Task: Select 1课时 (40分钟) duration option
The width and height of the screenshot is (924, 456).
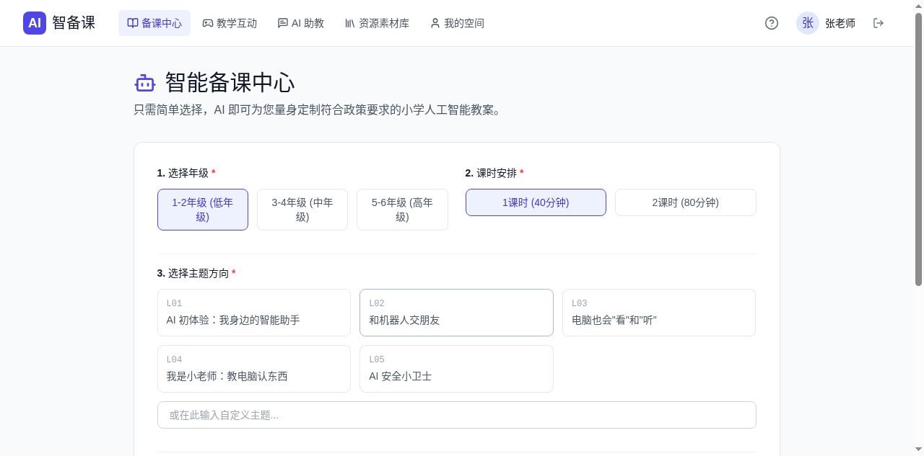Action: [536, 202]
